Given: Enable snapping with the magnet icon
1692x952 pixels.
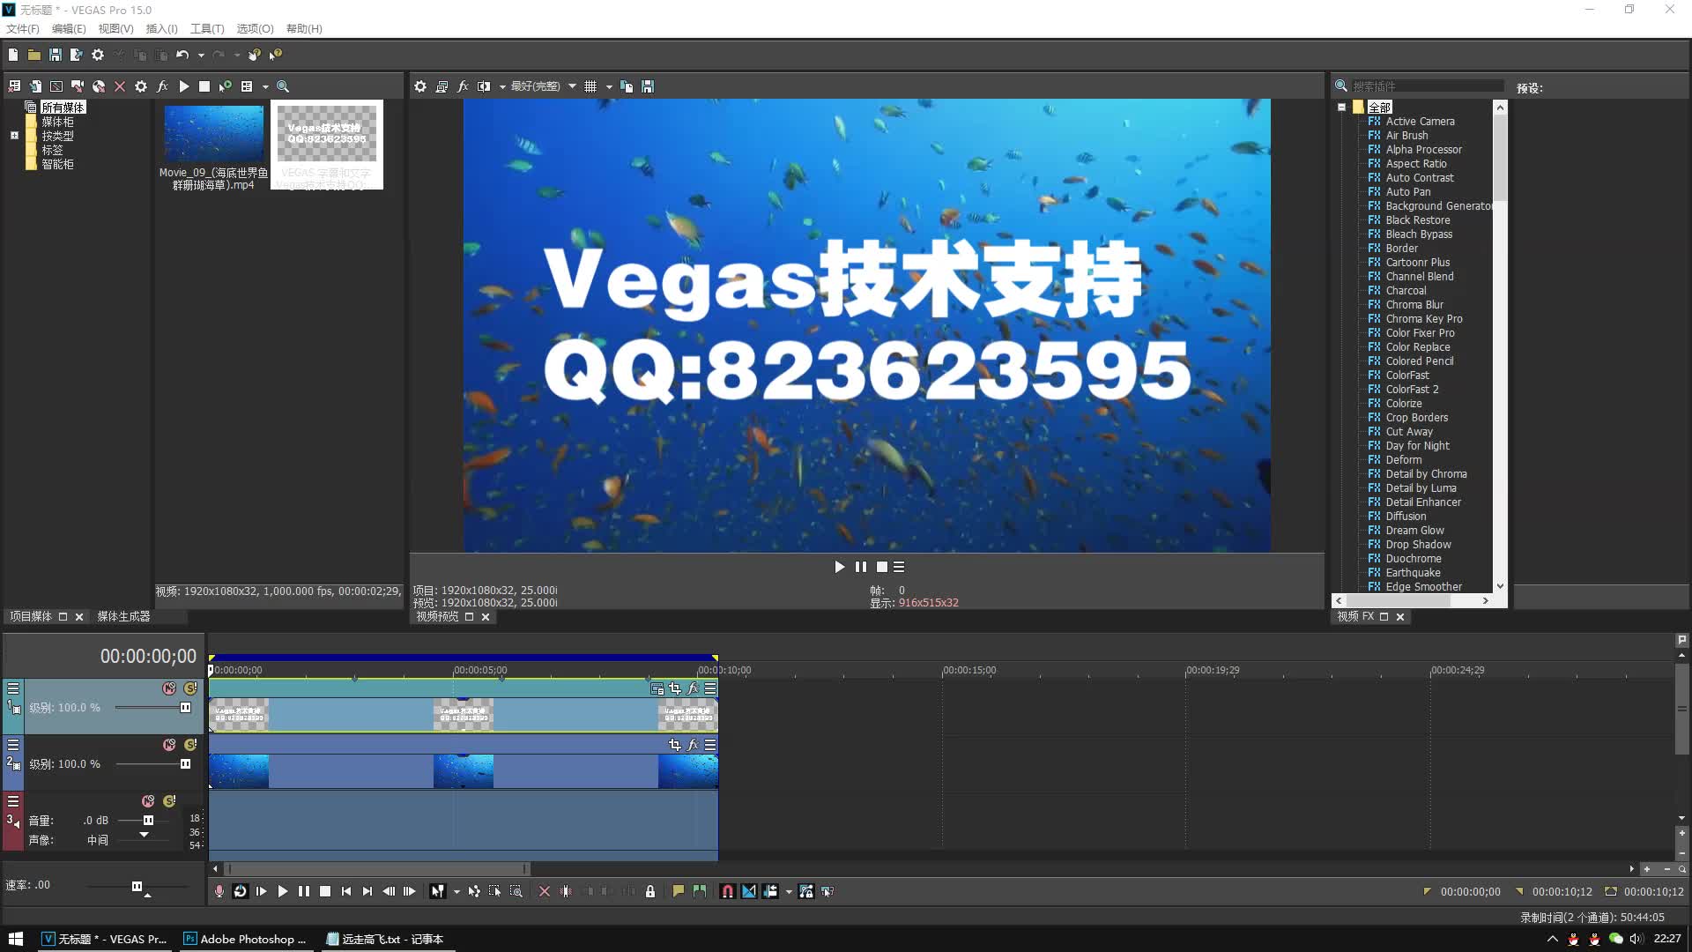Looking at the screenshot, I should pyautogui.click(x=727, y=891).
